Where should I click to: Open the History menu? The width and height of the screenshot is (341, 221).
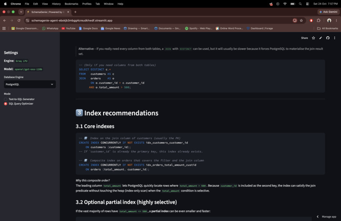[x=56, y=4]
